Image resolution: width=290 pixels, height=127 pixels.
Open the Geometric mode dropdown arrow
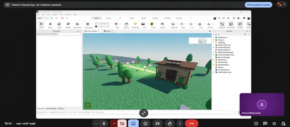pyautogui.click(x=92, y=24)
